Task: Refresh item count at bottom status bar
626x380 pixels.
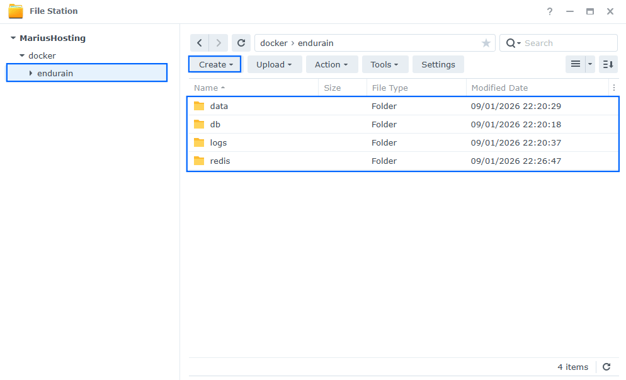Action: click(606, 367)
